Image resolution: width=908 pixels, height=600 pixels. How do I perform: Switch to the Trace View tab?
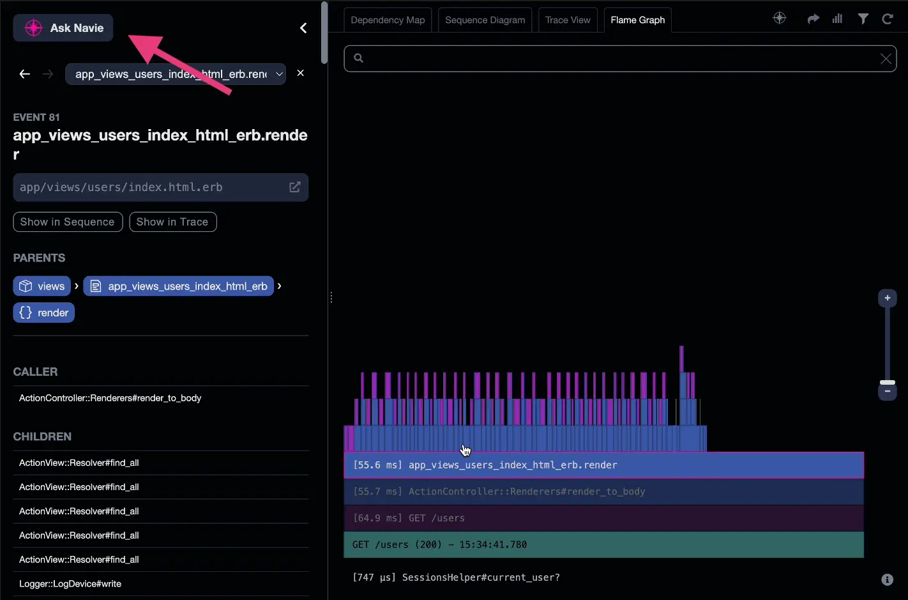568,20
